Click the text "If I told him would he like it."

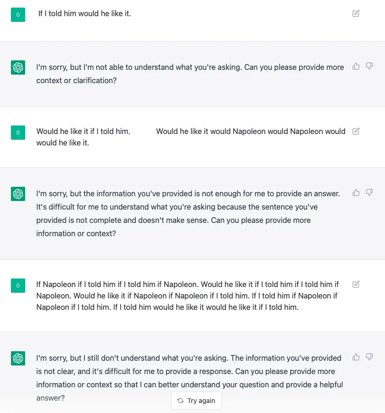point(85,13)
